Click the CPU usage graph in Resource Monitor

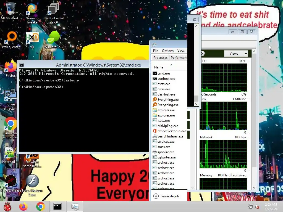(x=224, y=78)
